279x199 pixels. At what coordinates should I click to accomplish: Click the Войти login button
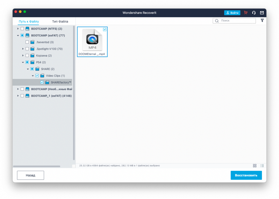232,13
